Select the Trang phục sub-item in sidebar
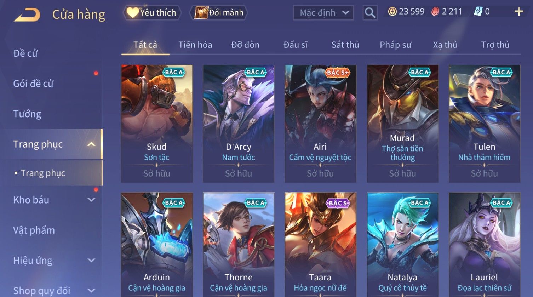The height and width of the screenshot is (297, 533). pyautogui.click(x=43, y=173)
